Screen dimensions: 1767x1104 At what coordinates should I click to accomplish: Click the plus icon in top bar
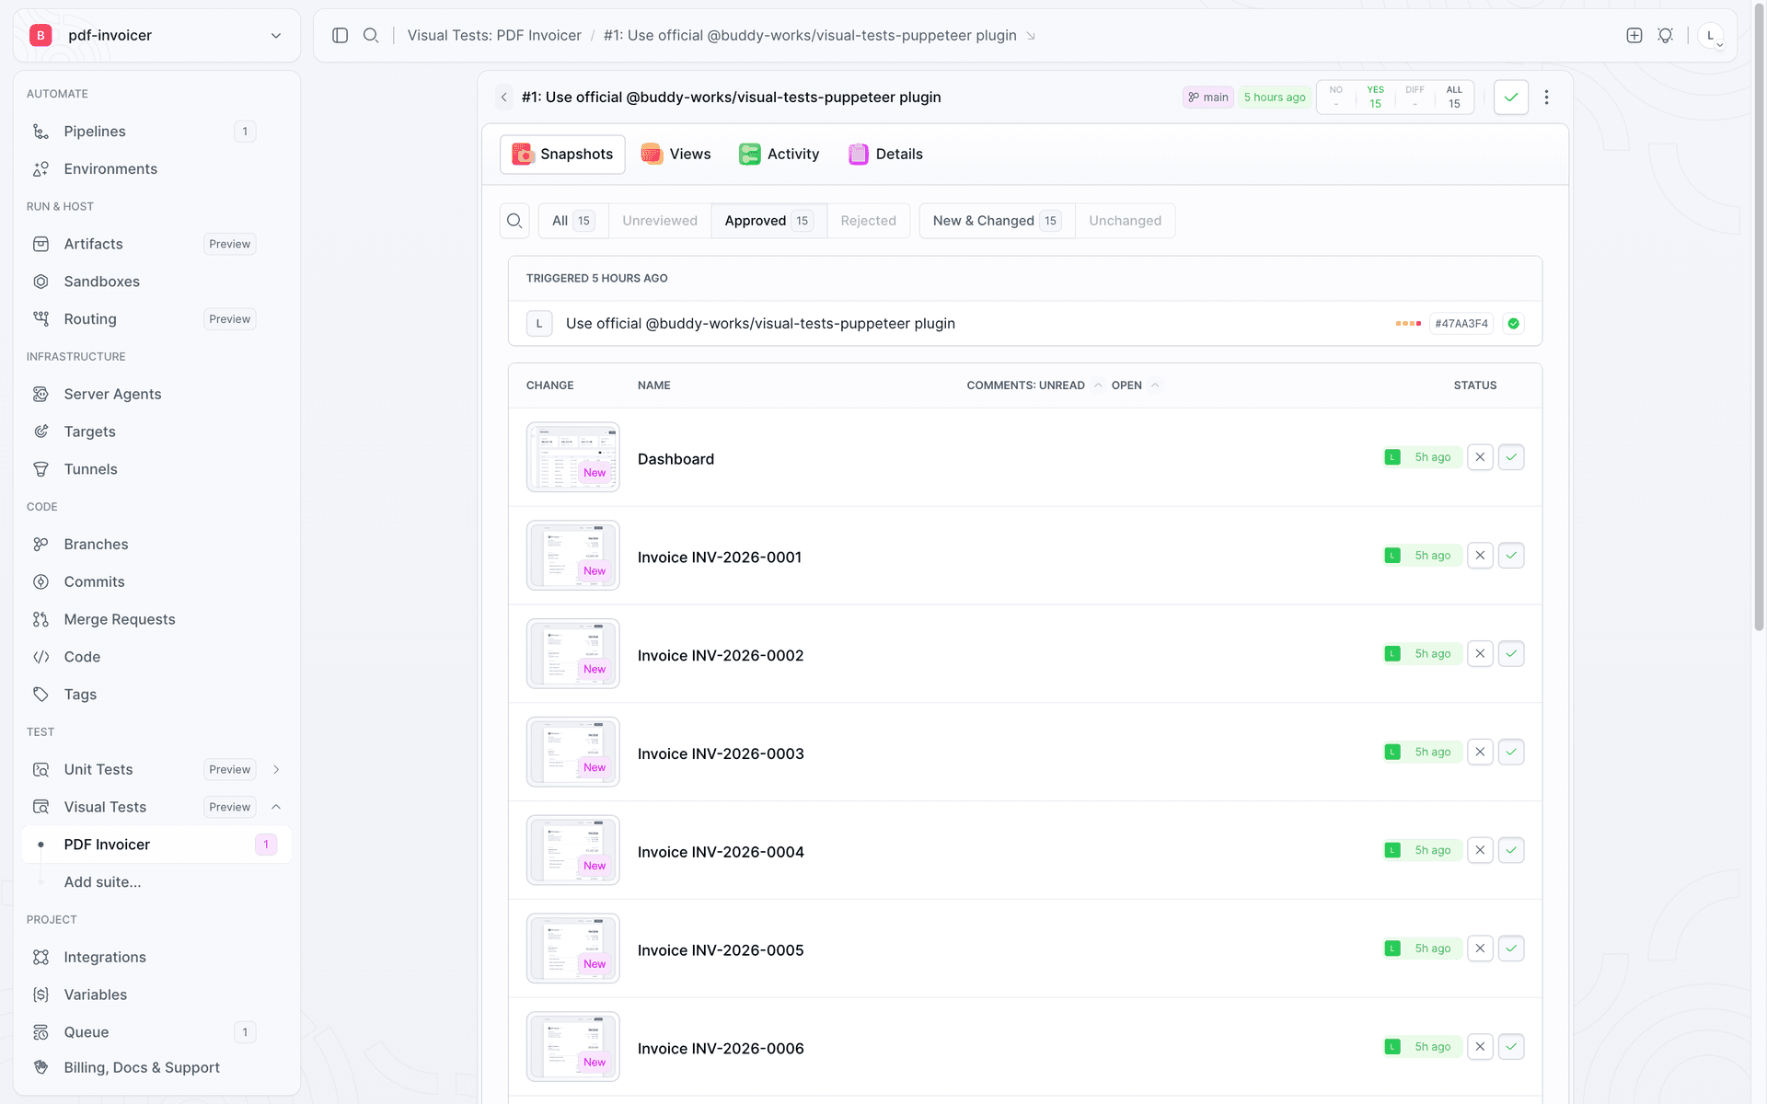pos(1634,35)
